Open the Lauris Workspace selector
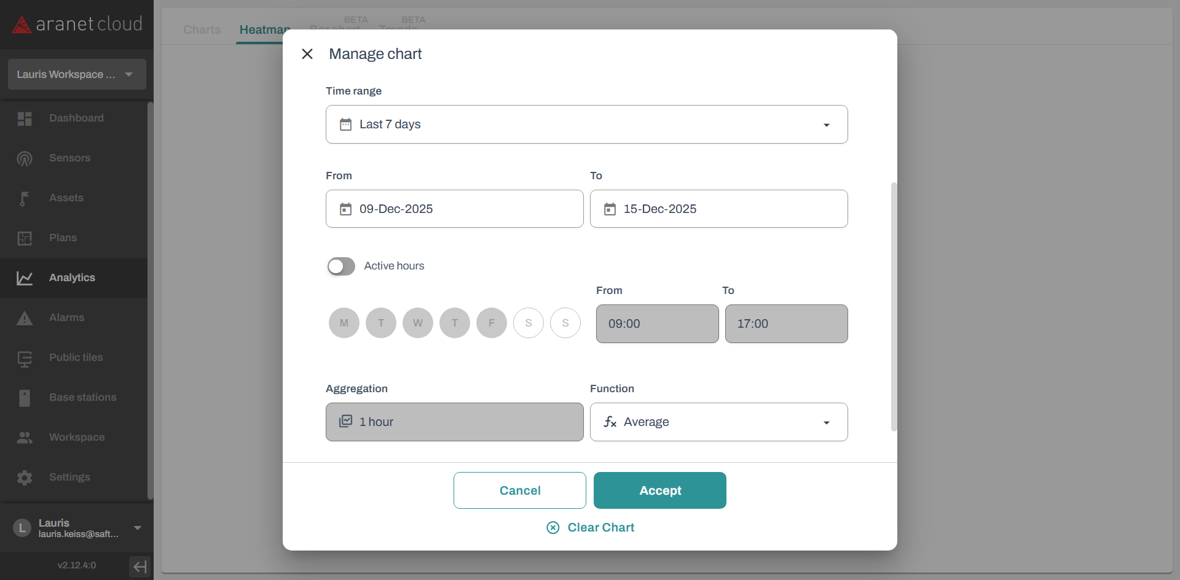 (x=77, y=74)
